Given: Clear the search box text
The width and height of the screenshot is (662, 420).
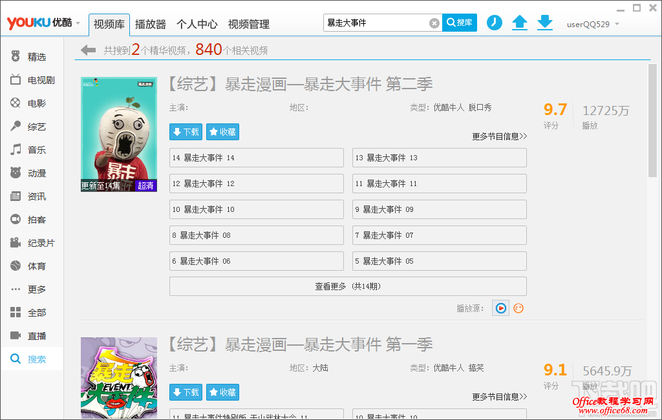Looking at the screenshot, I should (434, 23).
